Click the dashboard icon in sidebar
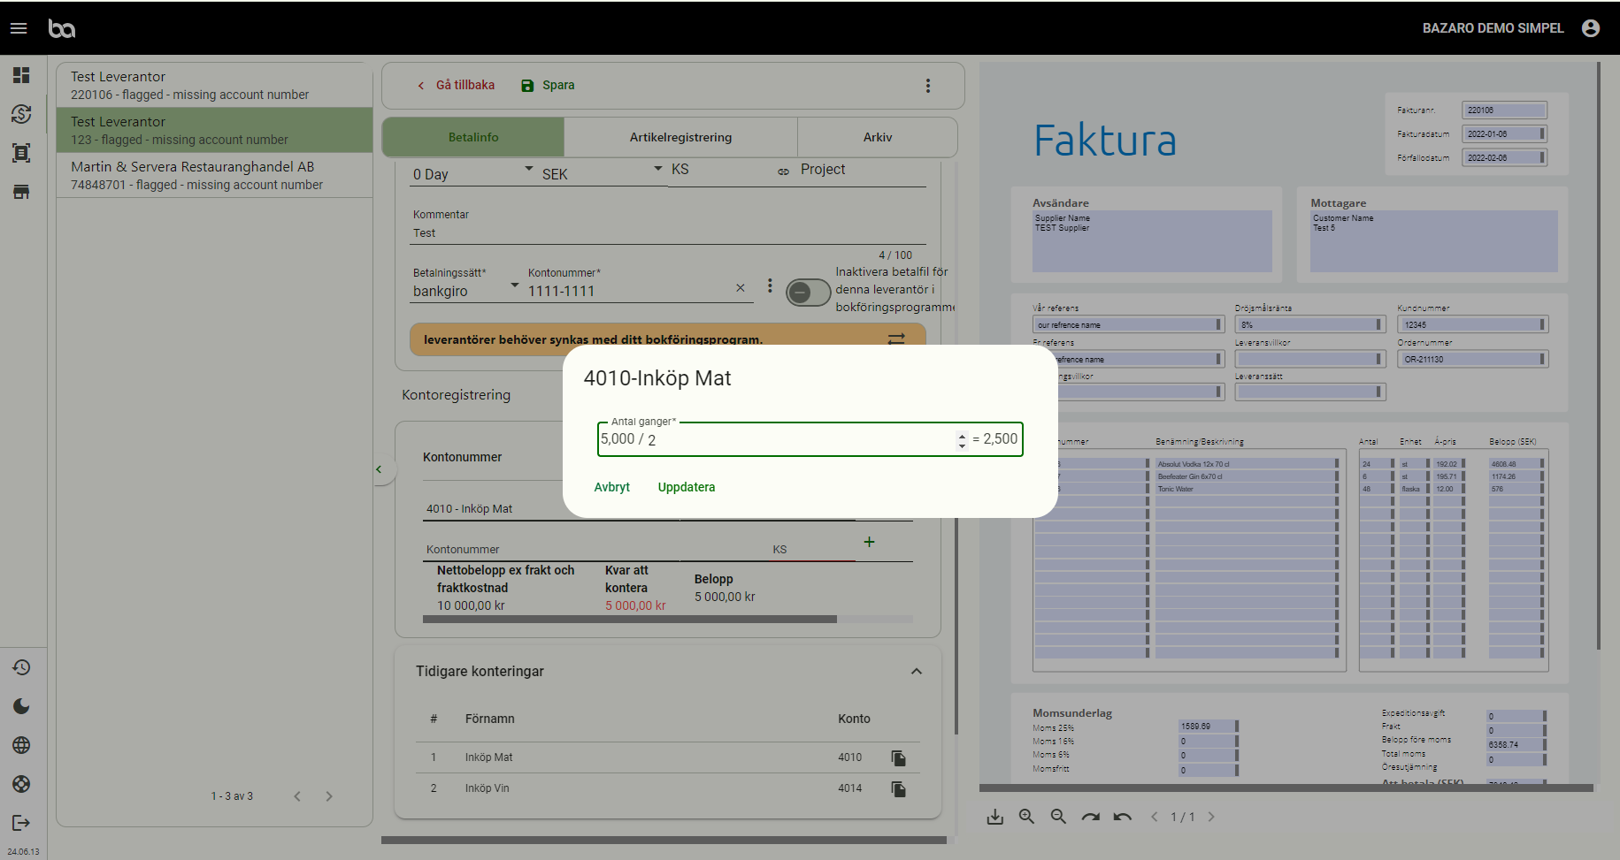This screenshot has height=860, width=1620. [21, 75]
